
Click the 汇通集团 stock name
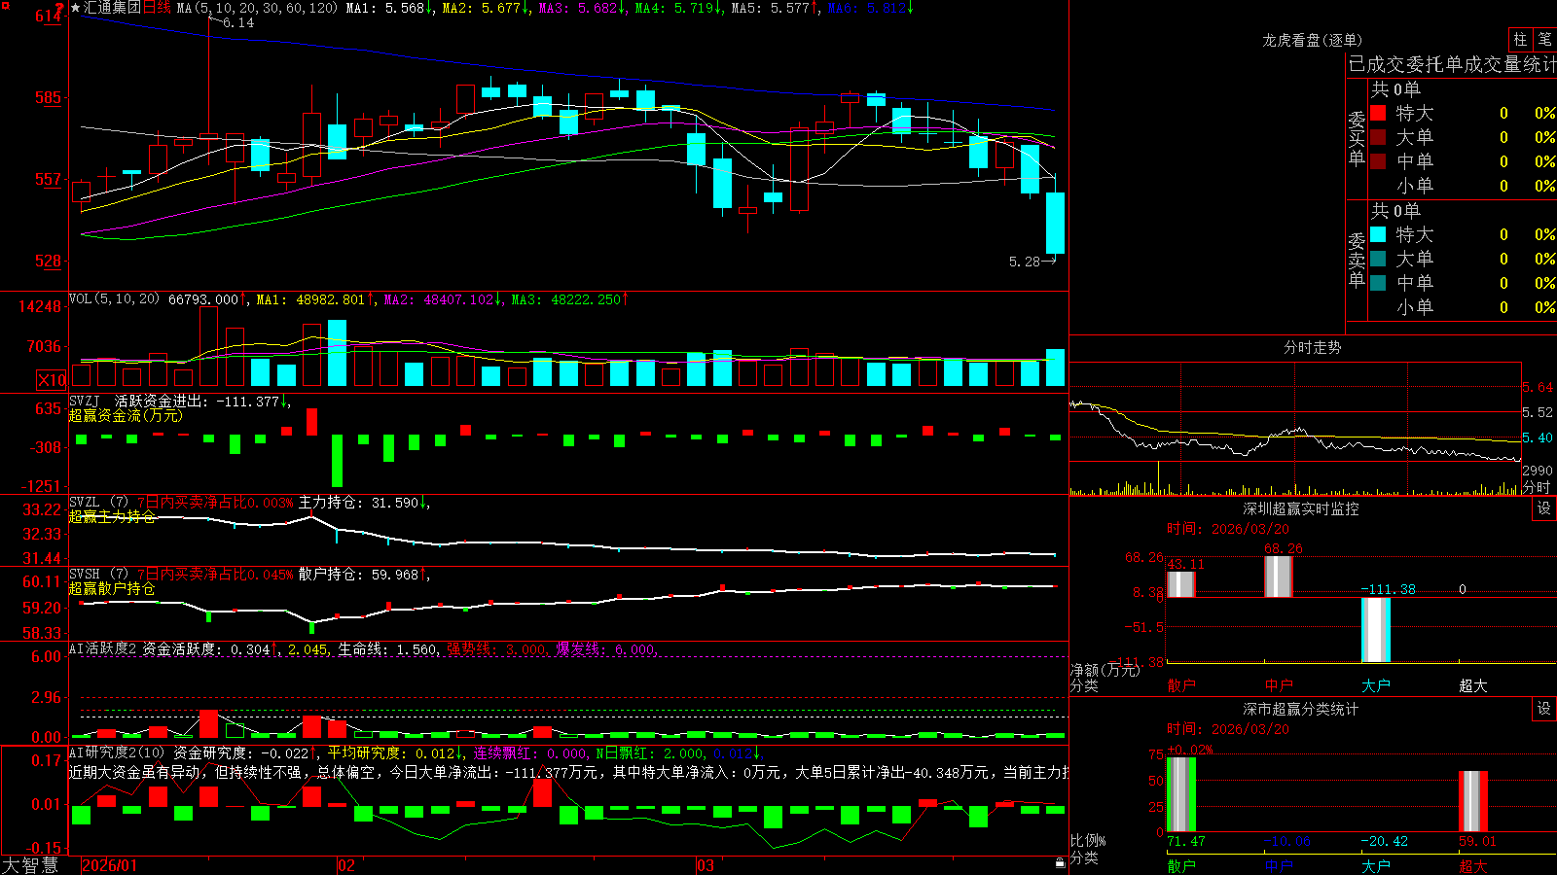pos(112,8)
